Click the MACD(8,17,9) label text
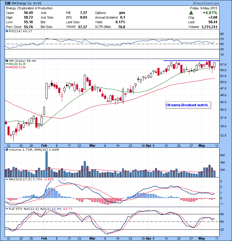The height and width of the screenshot is (241, 232). coord(20,179)
